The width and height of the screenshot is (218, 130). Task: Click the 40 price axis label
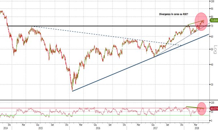[212, 65]
